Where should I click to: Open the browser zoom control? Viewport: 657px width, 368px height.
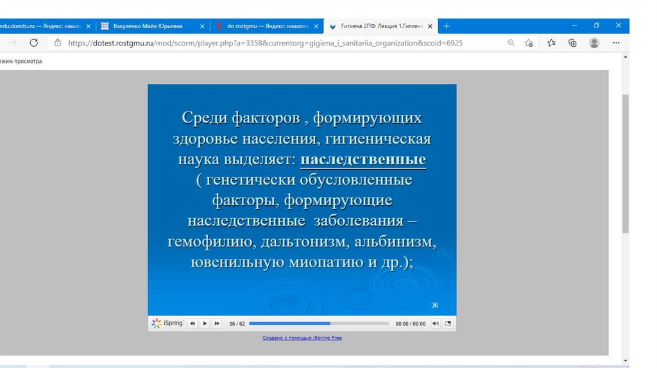click(511, 43)
